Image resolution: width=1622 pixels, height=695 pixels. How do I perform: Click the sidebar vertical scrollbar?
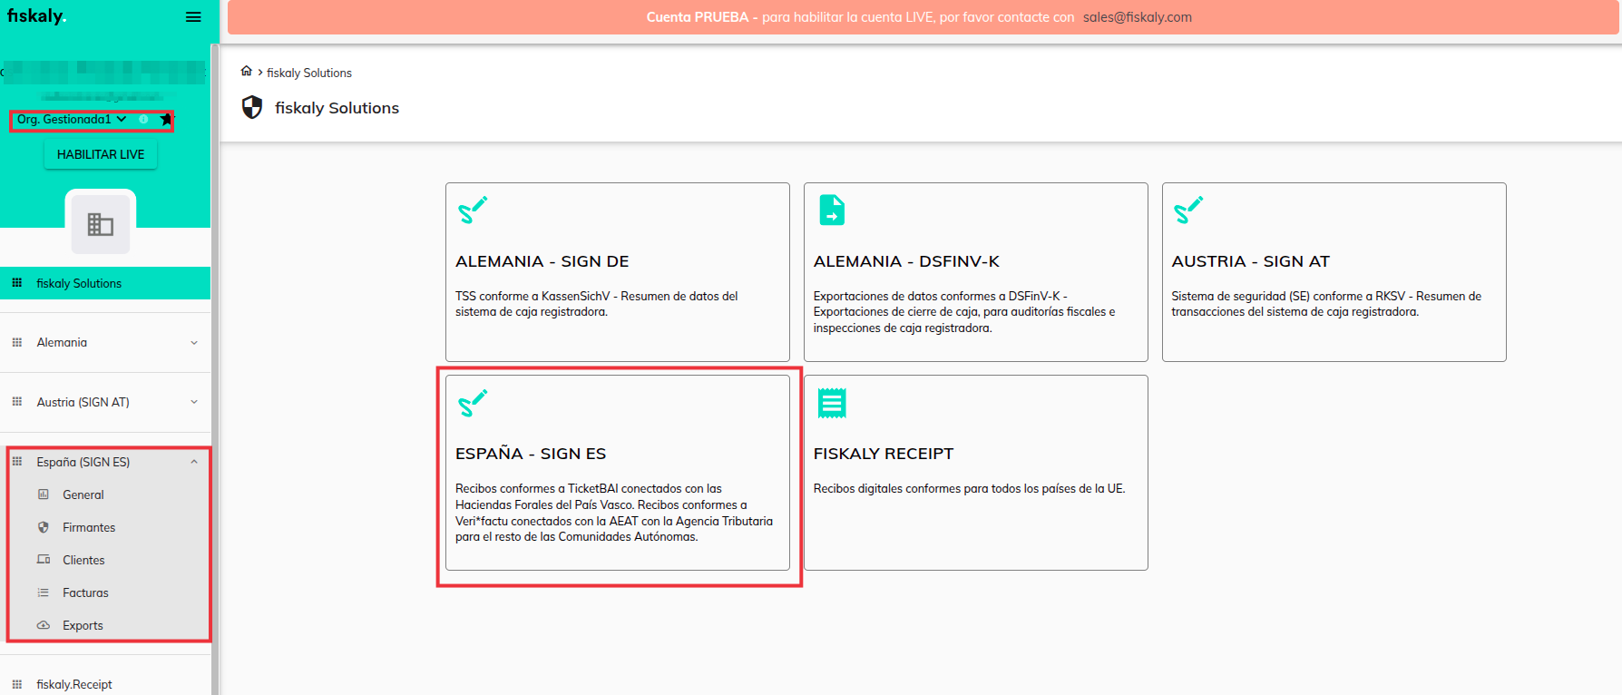tap(215, 369)
